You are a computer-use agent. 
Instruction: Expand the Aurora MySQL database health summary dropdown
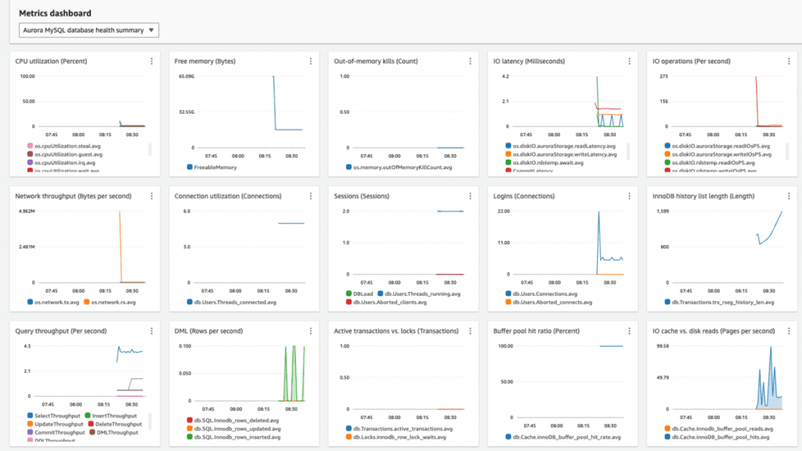(89, 31)
